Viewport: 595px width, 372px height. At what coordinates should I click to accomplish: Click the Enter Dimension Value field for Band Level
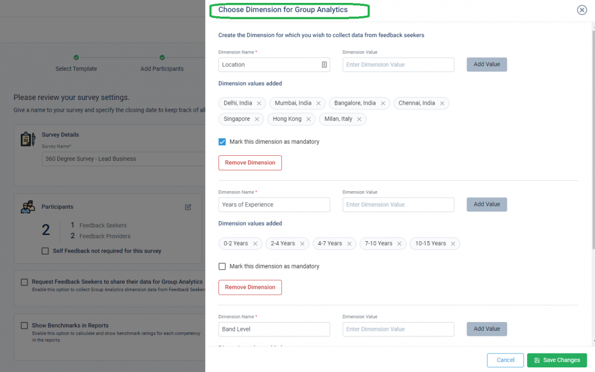398,329
